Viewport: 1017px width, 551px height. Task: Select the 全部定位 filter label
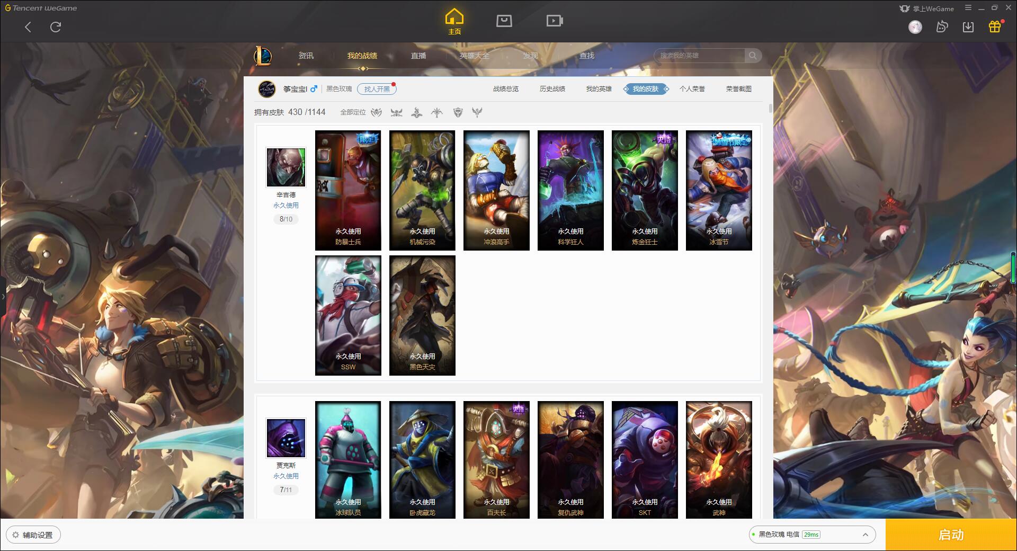[x=353, y=112]
